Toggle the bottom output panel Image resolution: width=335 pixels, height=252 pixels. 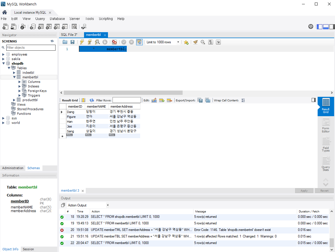326,27
